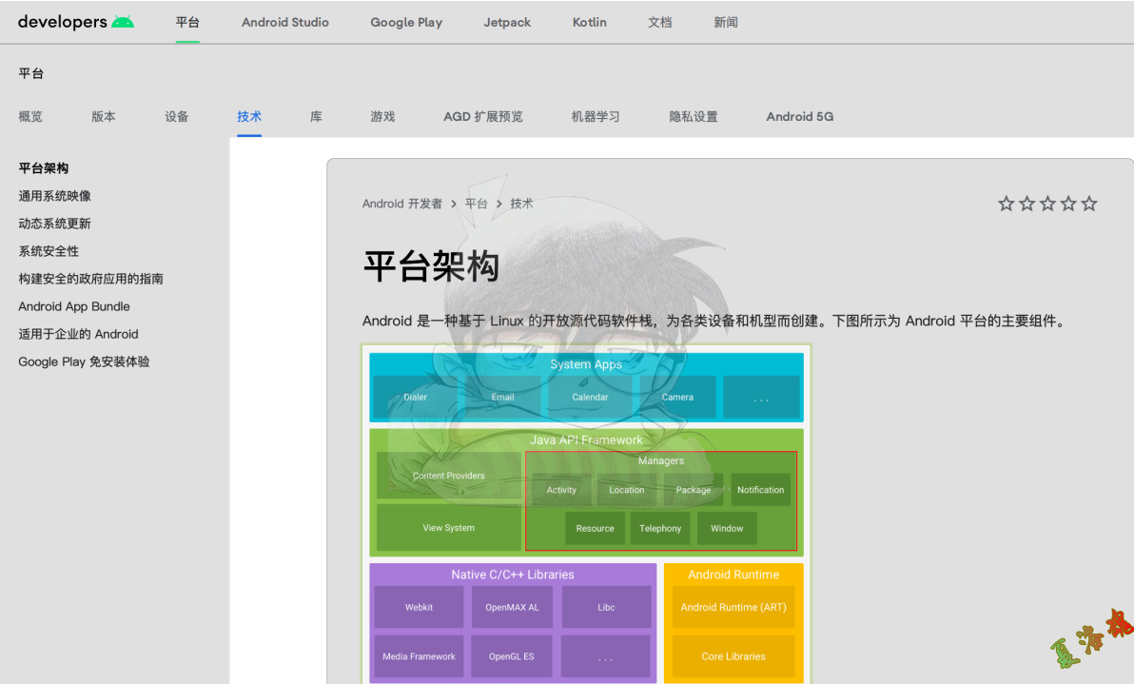
Task: Toggle the third rating star
Action: pos(1047,203)
